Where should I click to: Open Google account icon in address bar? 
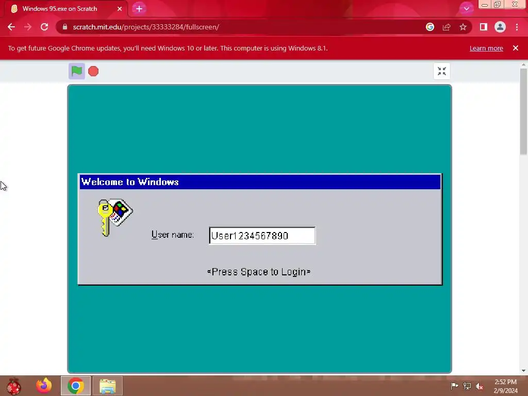click(x=430, y=27)
